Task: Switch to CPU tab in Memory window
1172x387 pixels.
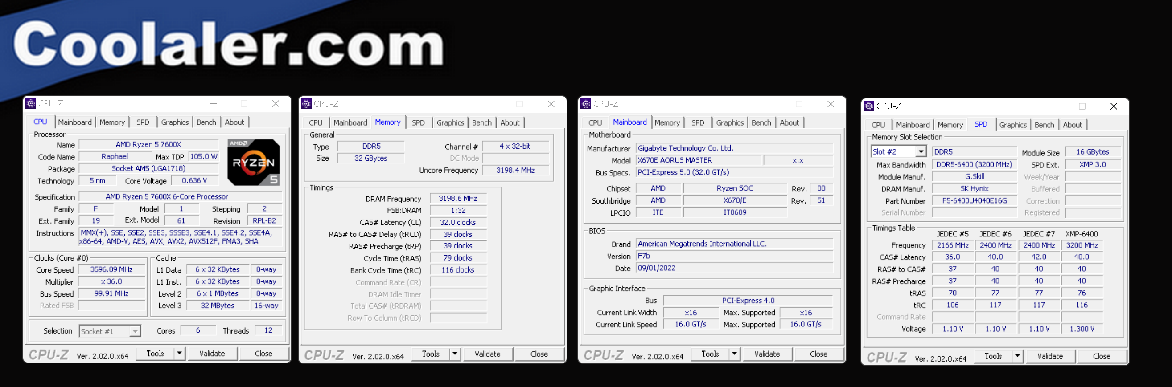Action: 315,123
